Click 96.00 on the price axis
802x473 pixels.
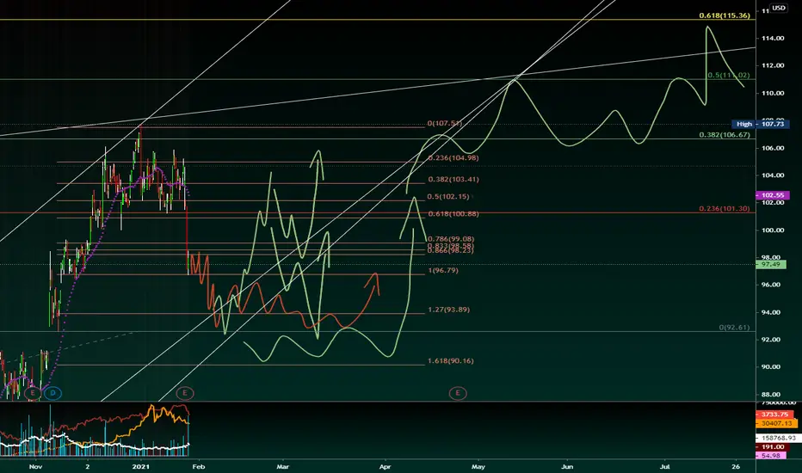[x=773, y=285]
